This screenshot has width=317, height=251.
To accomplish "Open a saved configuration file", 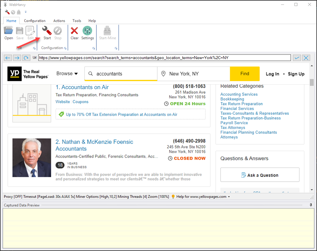I will point(8,32).
